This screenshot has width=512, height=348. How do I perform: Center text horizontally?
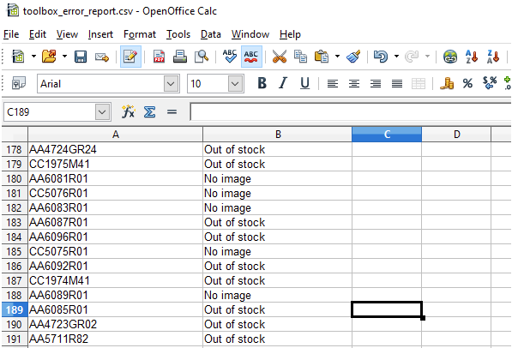(x=354, y=84)
